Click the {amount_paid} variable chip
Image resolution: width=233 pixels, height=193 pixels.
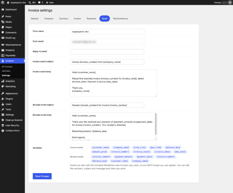click(100, 152)
